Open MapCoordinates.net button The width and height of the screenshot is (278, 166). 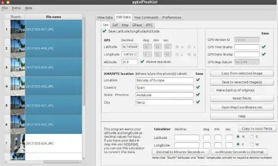pos(242,107)
